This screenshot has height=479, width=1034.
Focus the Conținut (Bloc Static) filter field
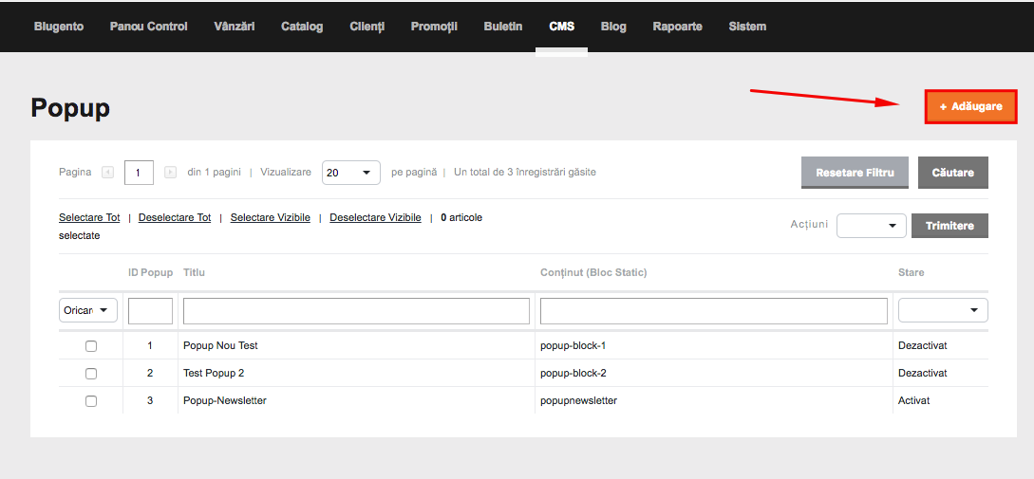click(713, 311)
